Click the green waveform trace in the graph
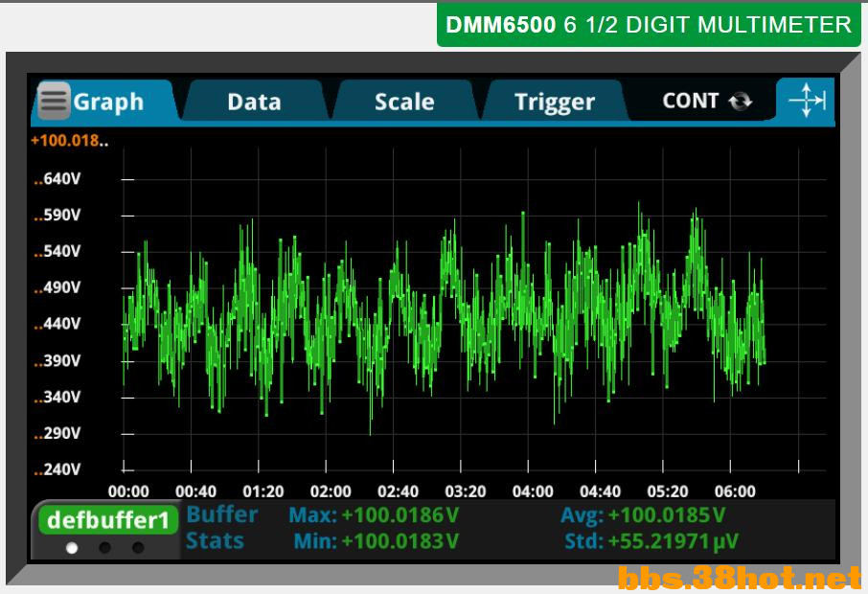The height and width of the screenshot is (594, 868). 431,316
